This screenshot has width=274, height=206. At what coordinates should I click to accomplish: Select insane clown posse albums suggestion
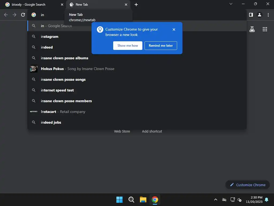pos(137,58)
